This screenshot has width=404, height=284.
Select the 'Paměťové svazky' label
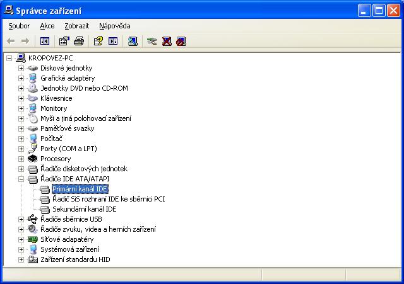(68, 128)
